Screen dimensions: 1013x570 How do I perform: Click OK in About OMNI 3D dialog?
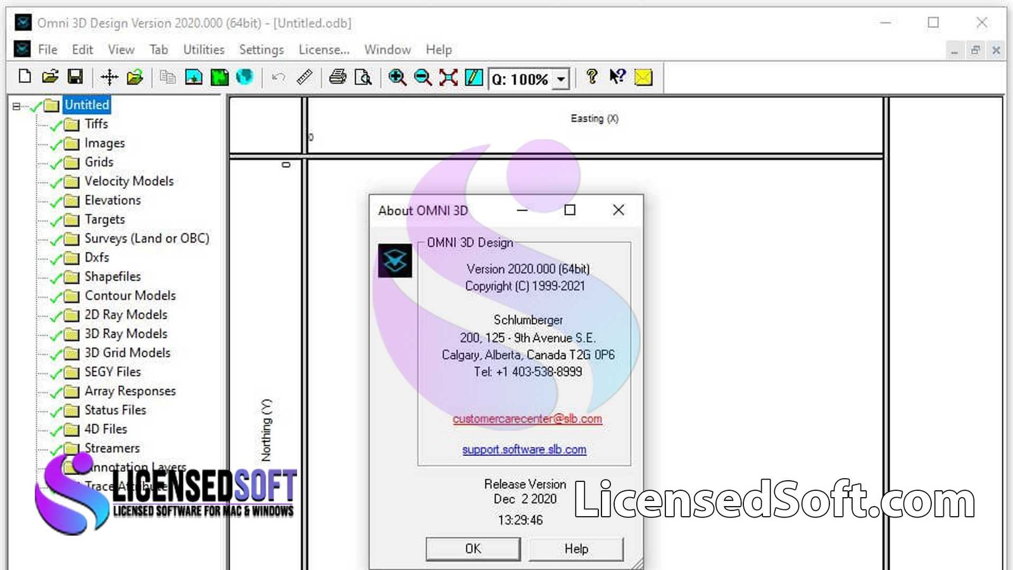473,548
